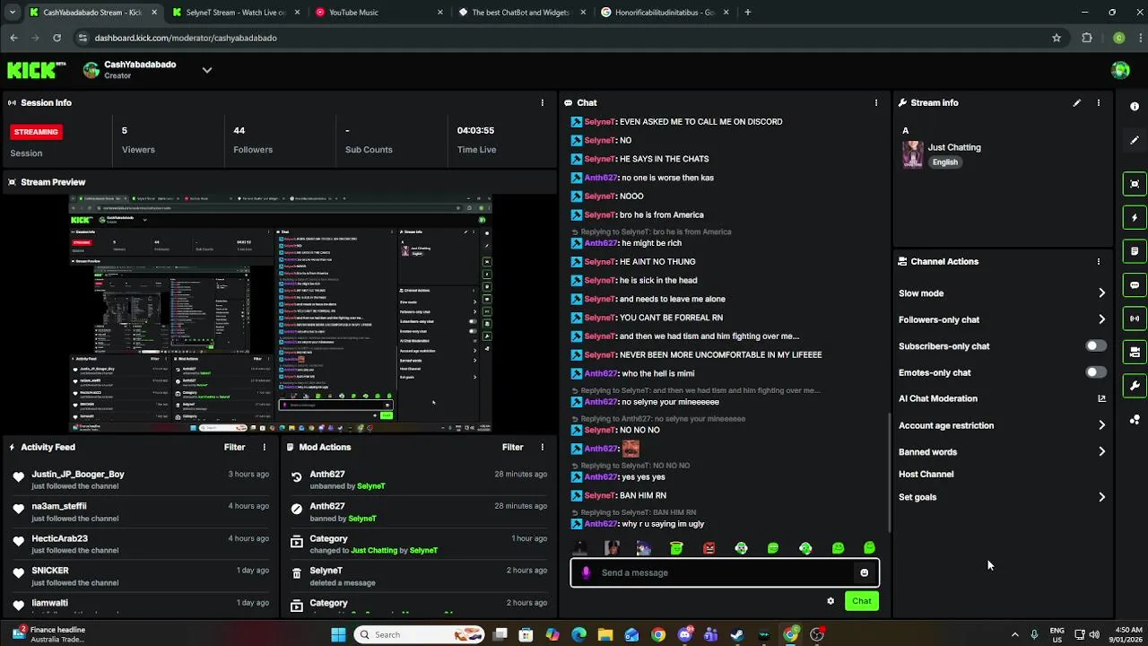Click the lightning bolt sidebar icon
The width and height of the screenshot is (1148, 646).
click(x=1135, y=217)
